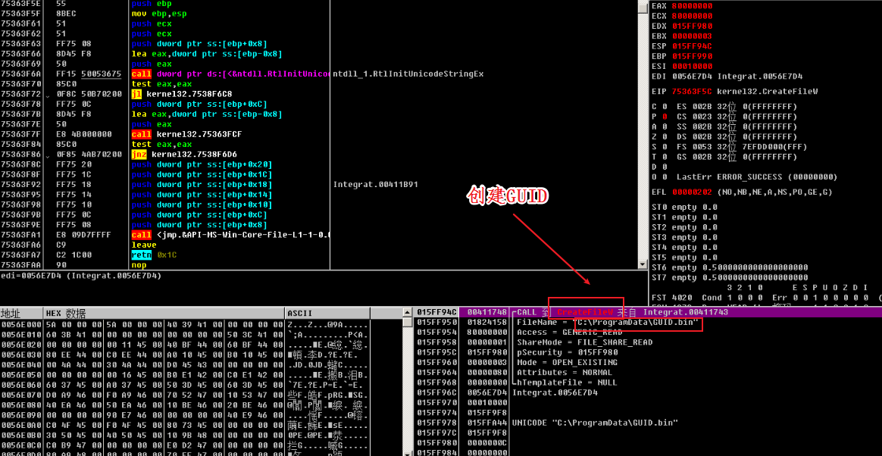Toggle the T trap flag value
Screen dimensions: 882x456
(x=665, y=157)
